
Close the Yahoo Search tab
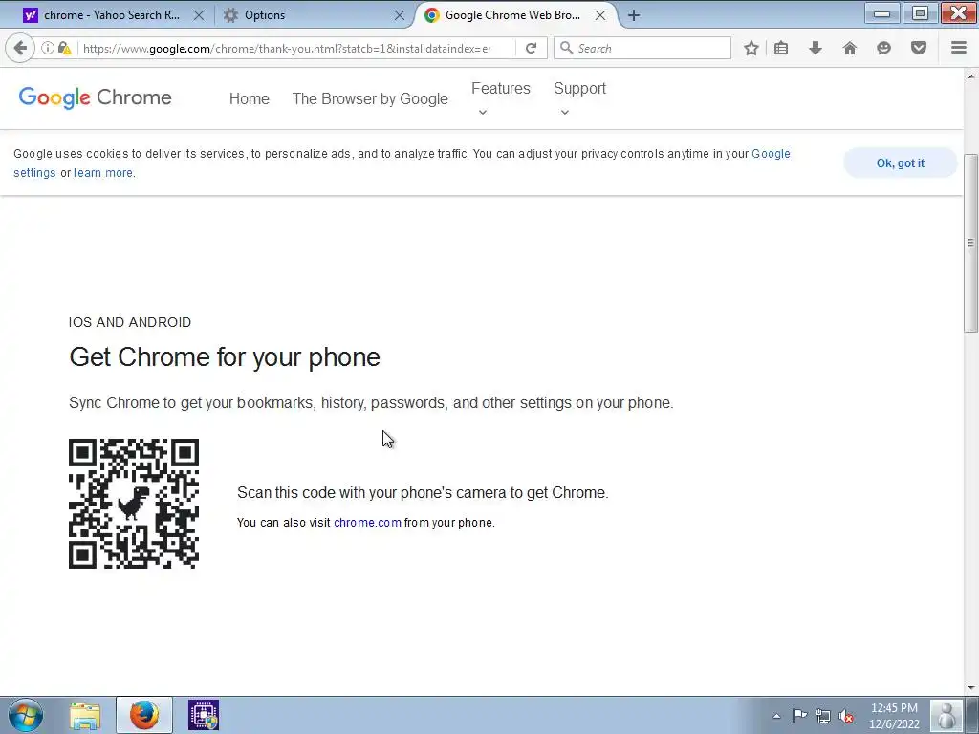[199, 15]
